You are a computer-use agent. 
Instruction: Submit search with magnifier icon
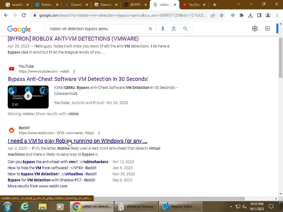(185, 29)
